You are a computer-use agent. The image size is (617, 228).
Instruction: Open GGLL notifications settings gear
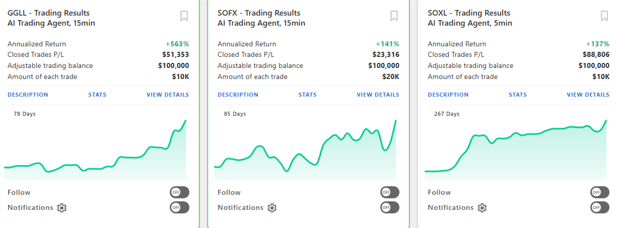[x=62, y=208]
